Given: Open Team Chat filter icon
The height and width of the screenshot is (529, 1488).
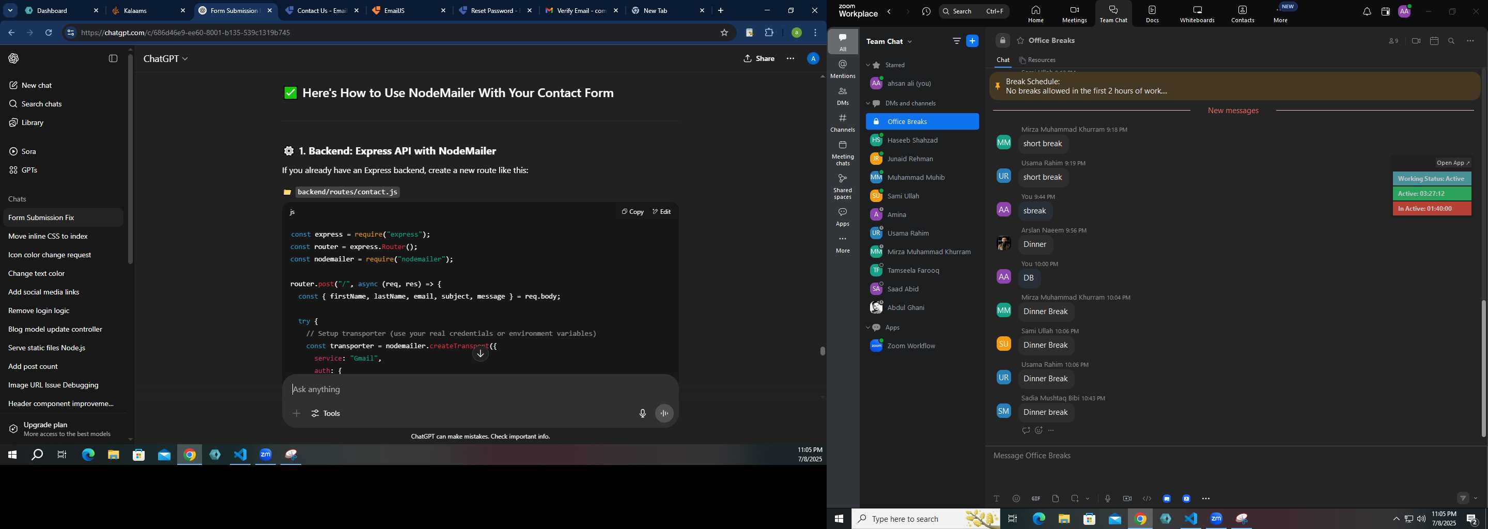Looking at the screenshot, I should click(x=956, y=41).
